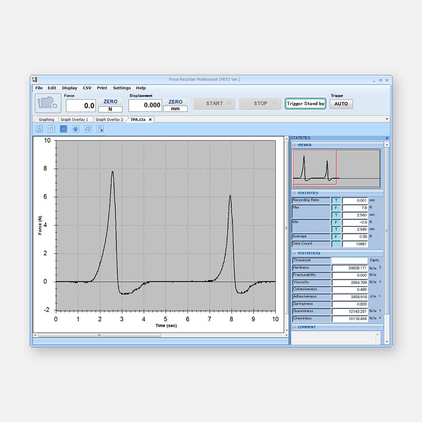Select the rectangular selection zoom tool

tap(63, 129)
